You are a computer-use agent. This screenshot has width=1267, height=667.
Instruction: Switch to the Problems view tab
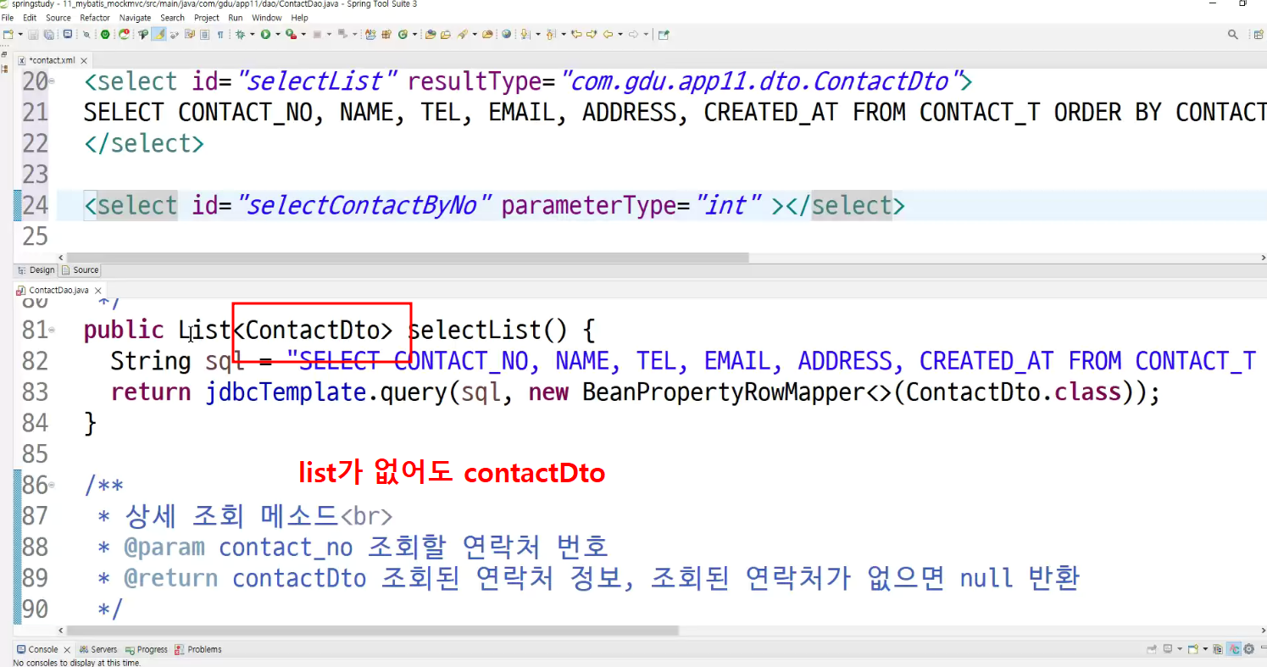coord(198,649)
